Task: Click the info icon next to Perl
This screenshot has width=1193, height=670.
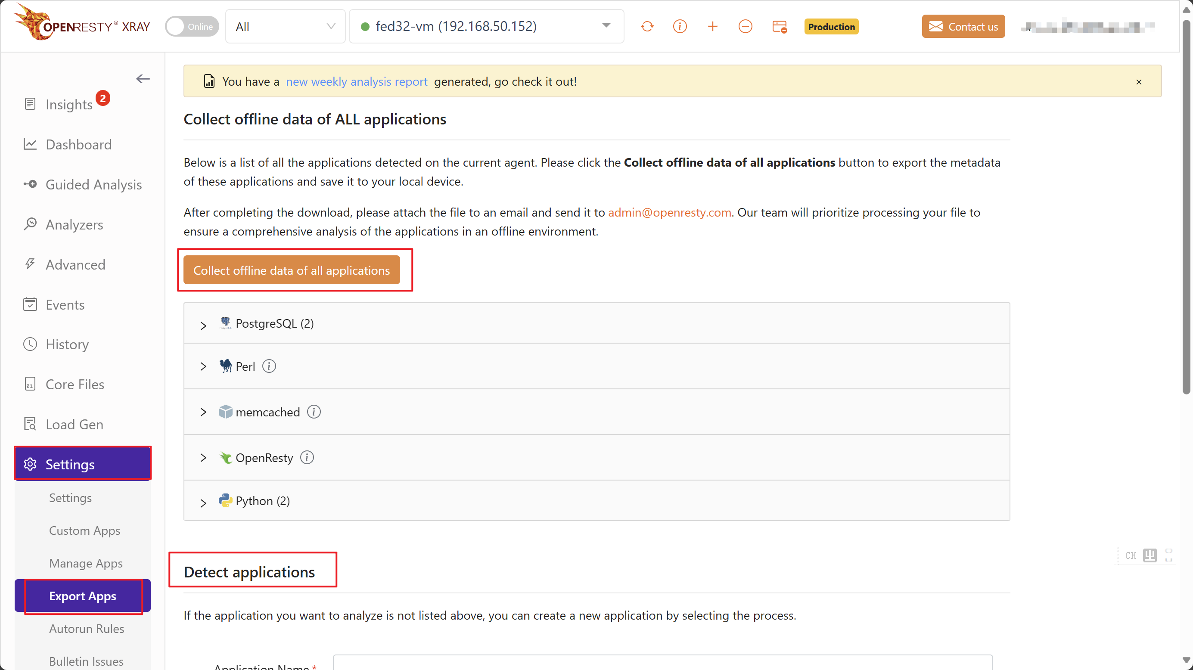Action: coord(269,366)
